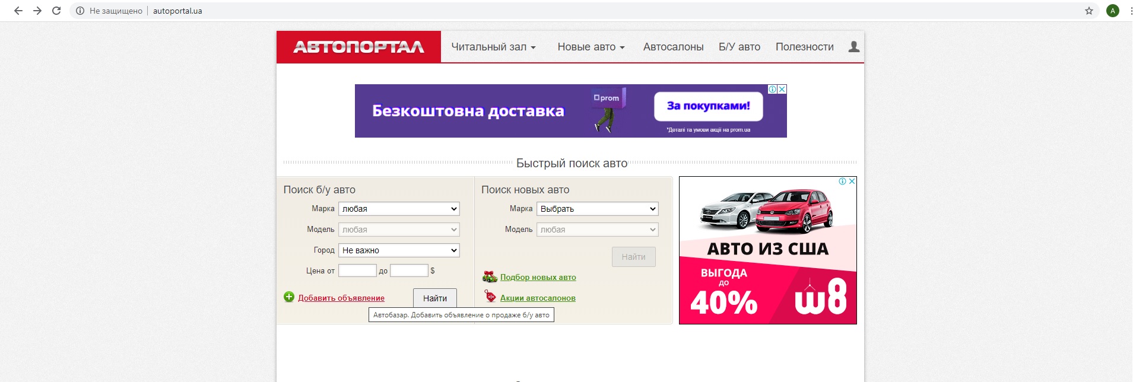Expand the new car Марка Выбрать dropdown
The image size is (1133, 382).
point(597,209)
